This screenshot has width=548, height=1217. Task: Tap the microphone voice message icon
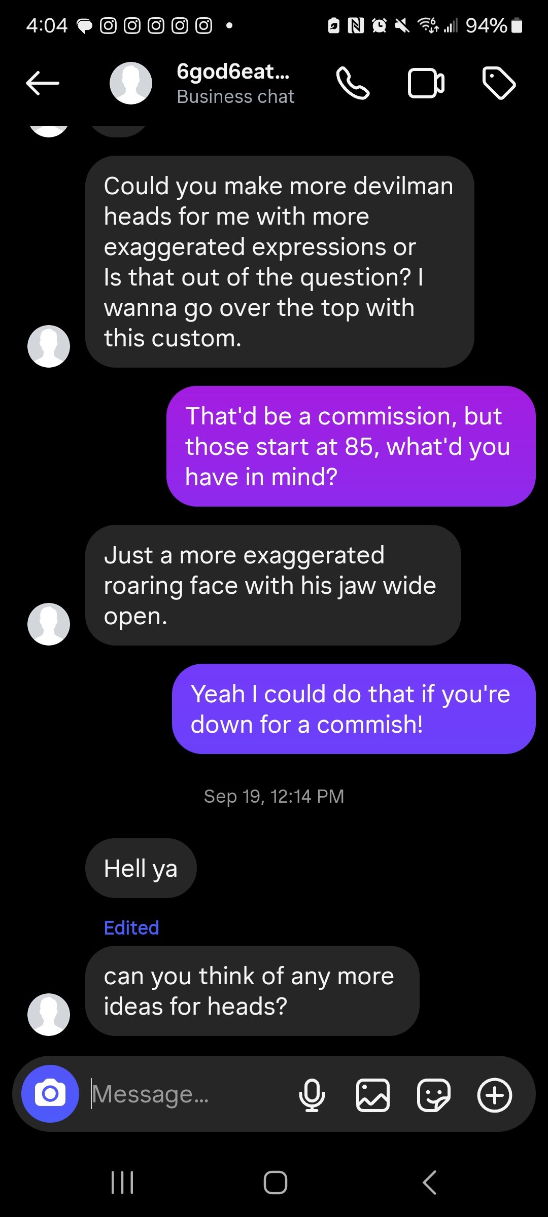tap(312, 1095)
